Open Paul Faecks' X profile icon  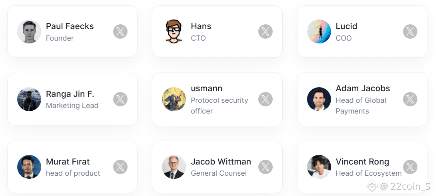click(x=120, y=31)
